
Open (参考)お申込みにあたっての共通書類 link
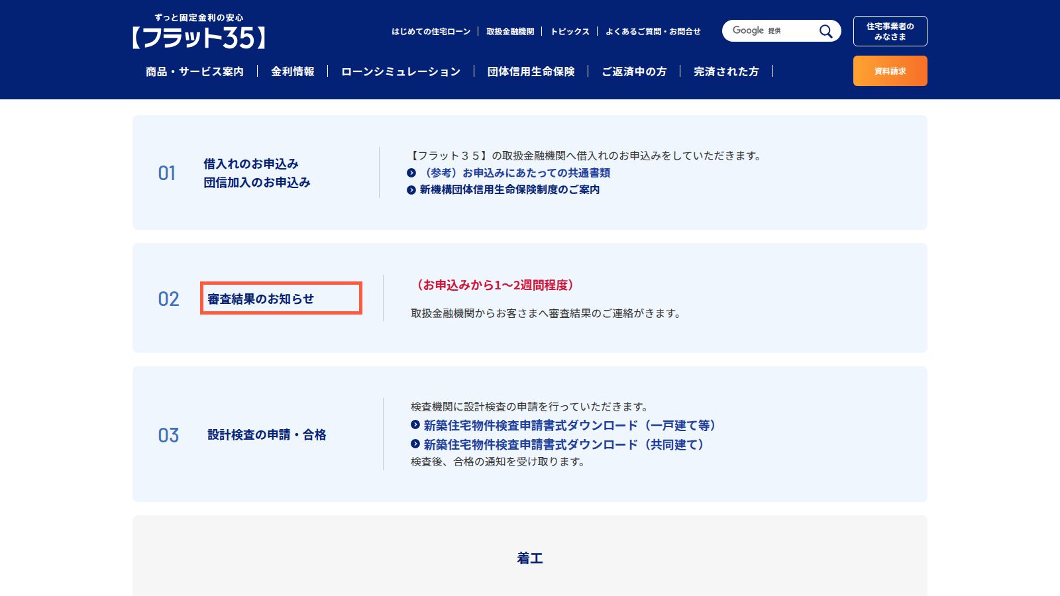[x=515, y=173]
